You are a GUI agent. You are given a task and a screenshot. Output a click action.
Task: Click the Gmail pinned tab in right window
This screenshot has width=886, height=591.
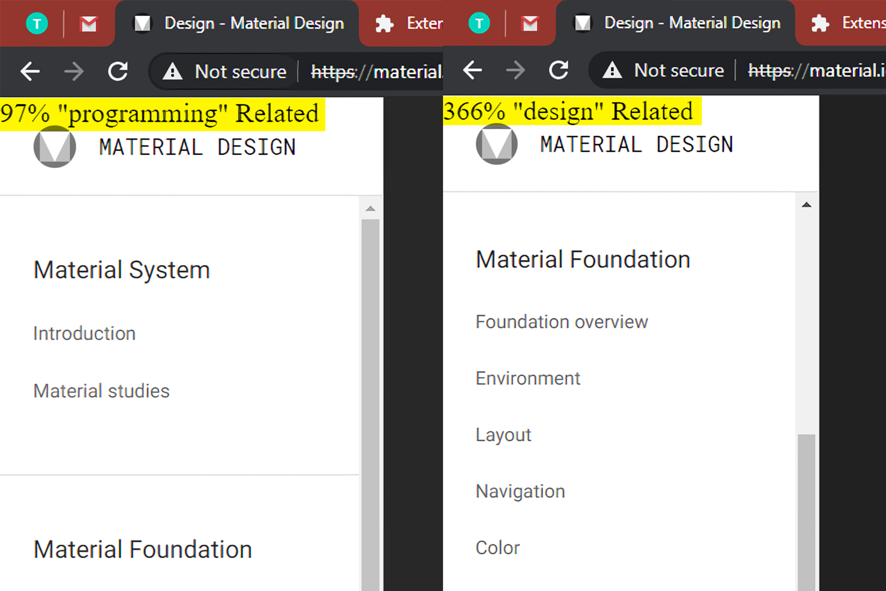(530, 23)
